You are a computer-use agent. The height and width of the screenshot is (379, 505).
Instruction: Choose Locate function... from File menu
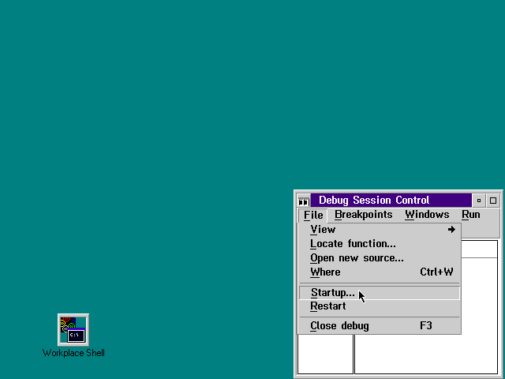[x=380, y=244]
